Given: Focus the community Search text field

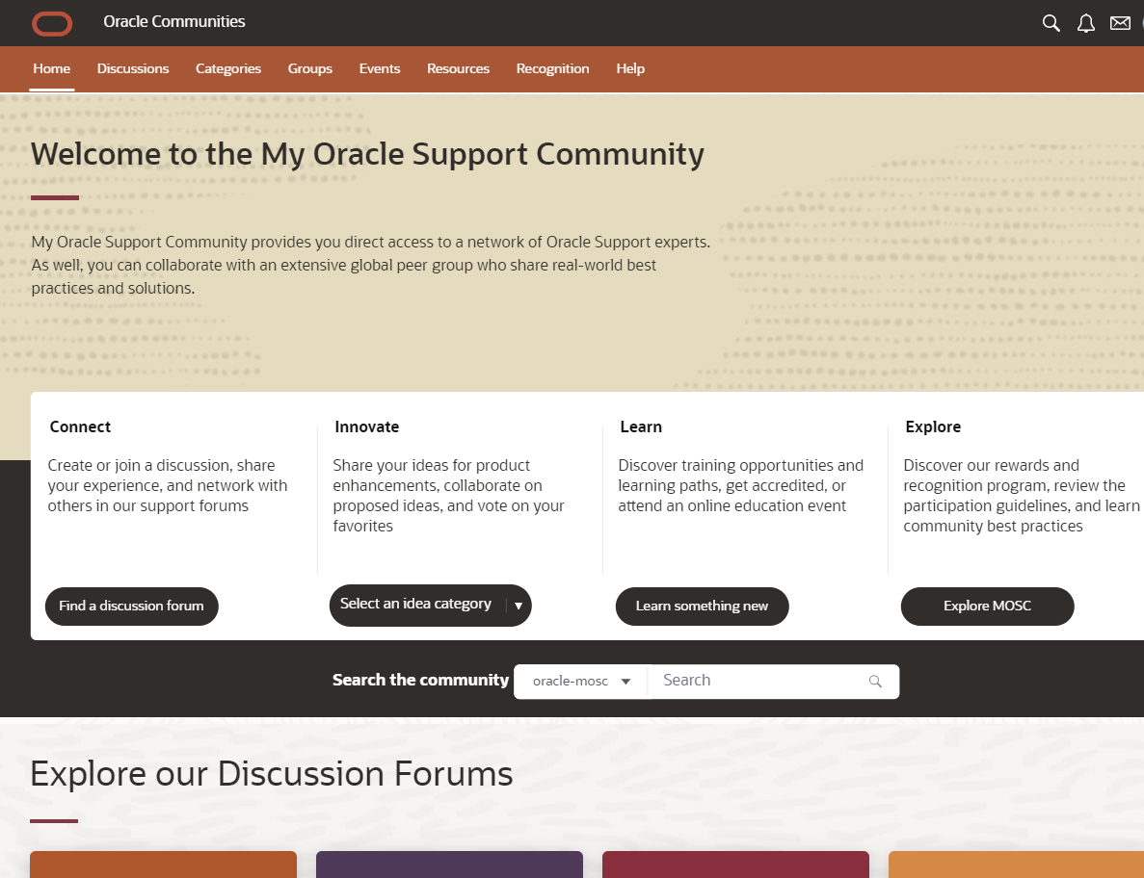Looking at the screenshot, I should click(x=757, y=681).
